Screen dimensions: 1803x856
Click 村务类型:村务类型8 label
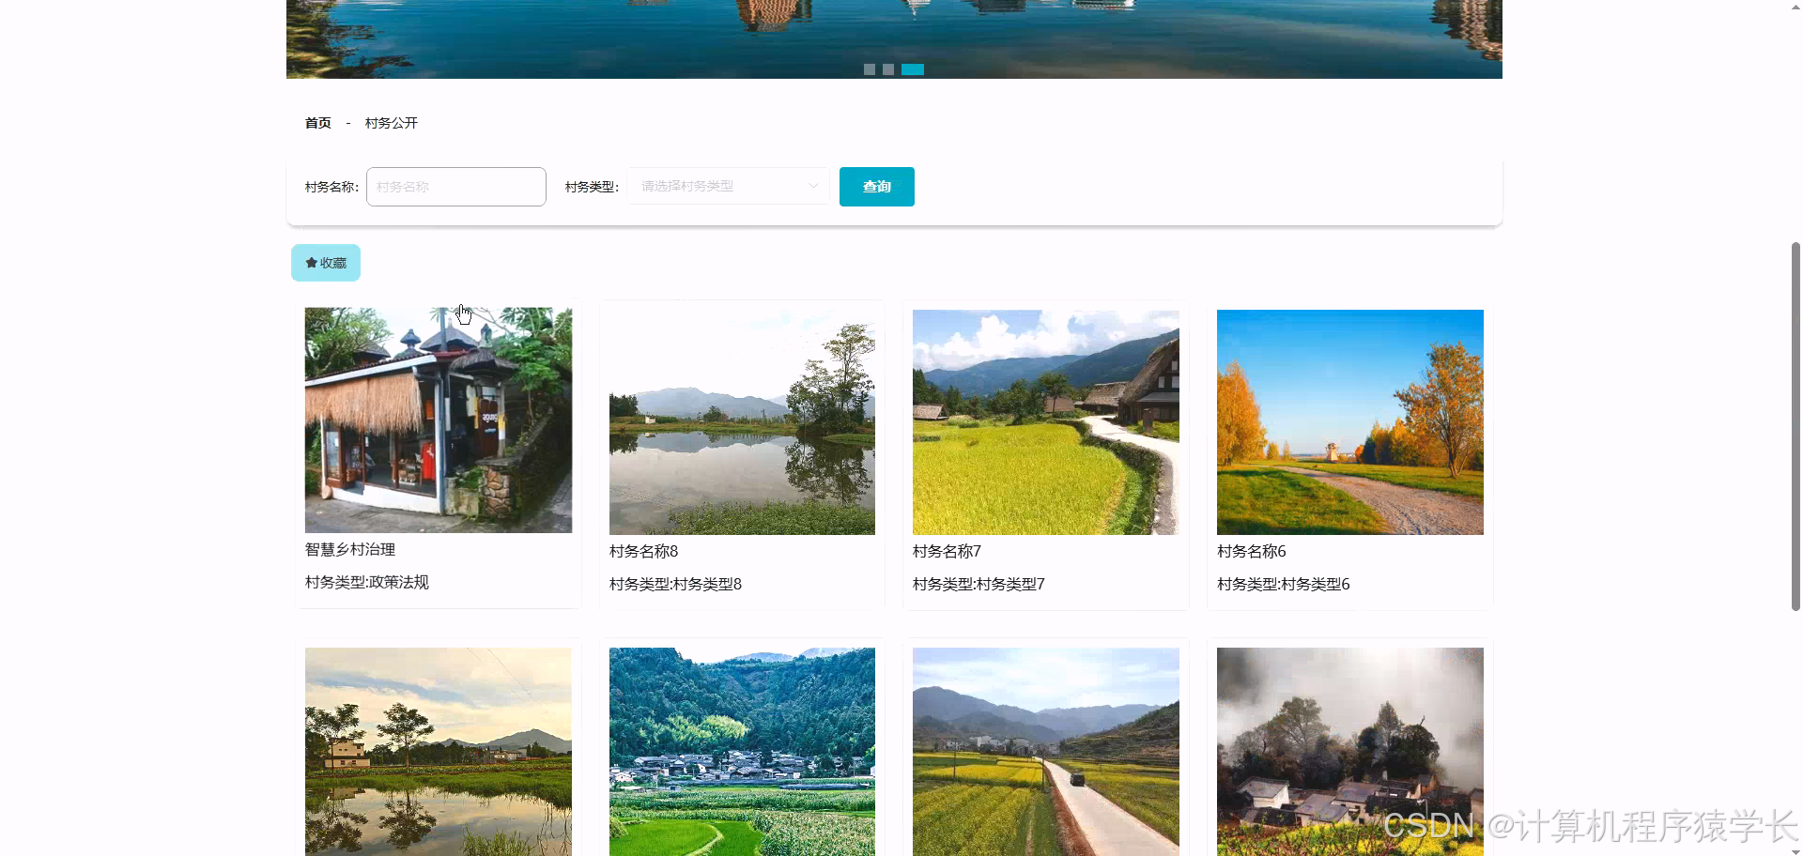tap(675, 584)
